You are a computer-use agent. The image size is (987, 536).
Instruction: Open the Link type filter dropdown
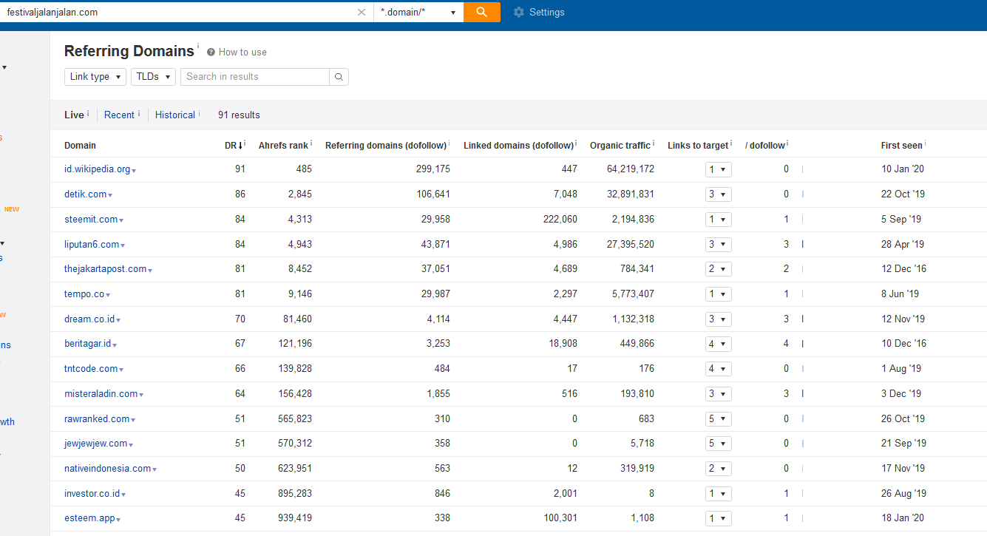tap(95, 77)
